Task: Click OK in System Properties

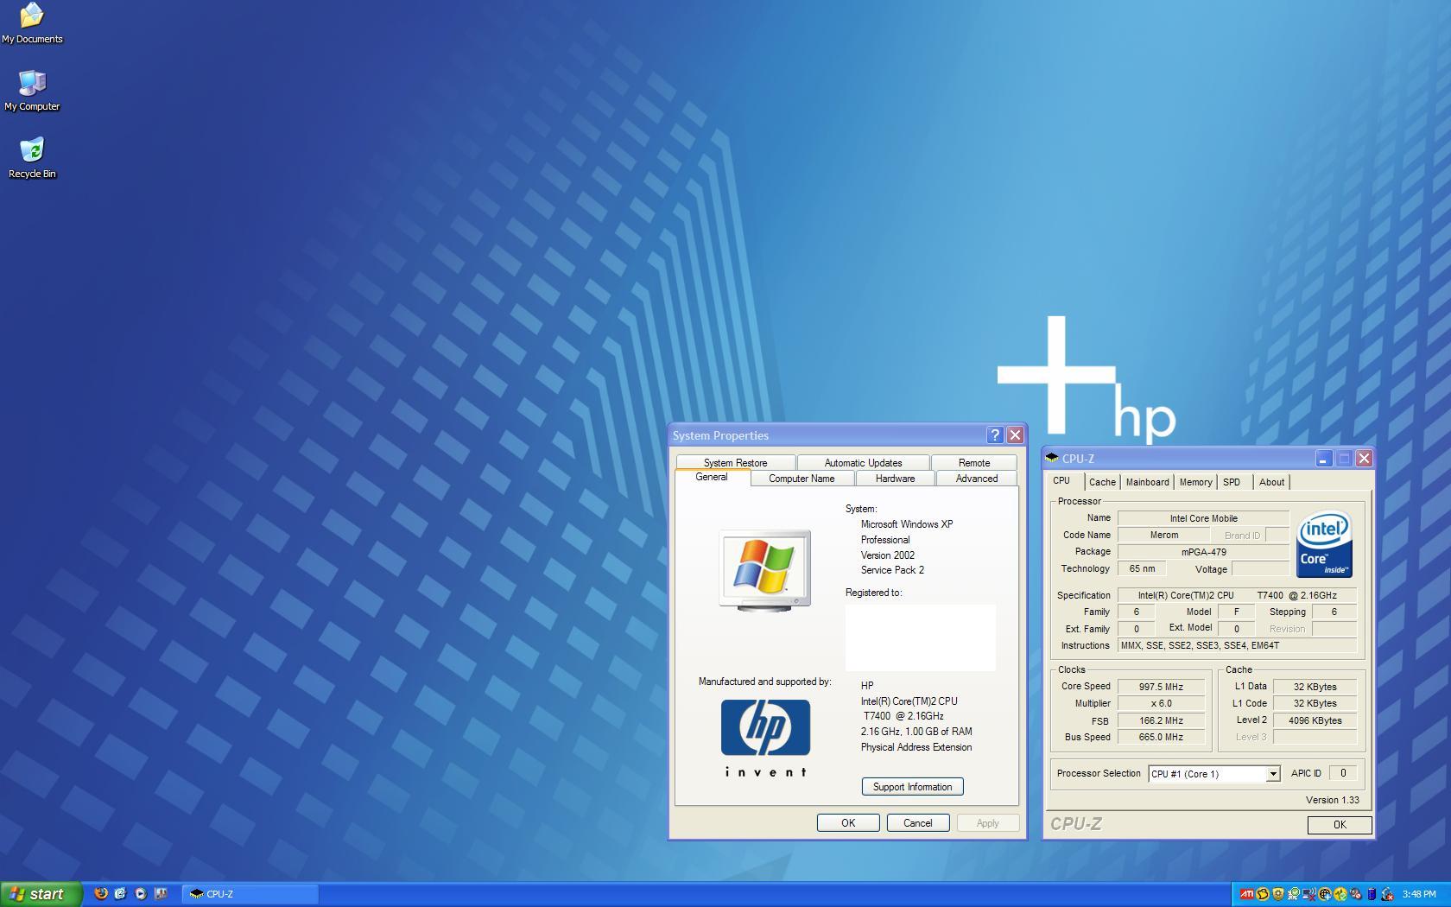Action: click(x=848, y=823)
